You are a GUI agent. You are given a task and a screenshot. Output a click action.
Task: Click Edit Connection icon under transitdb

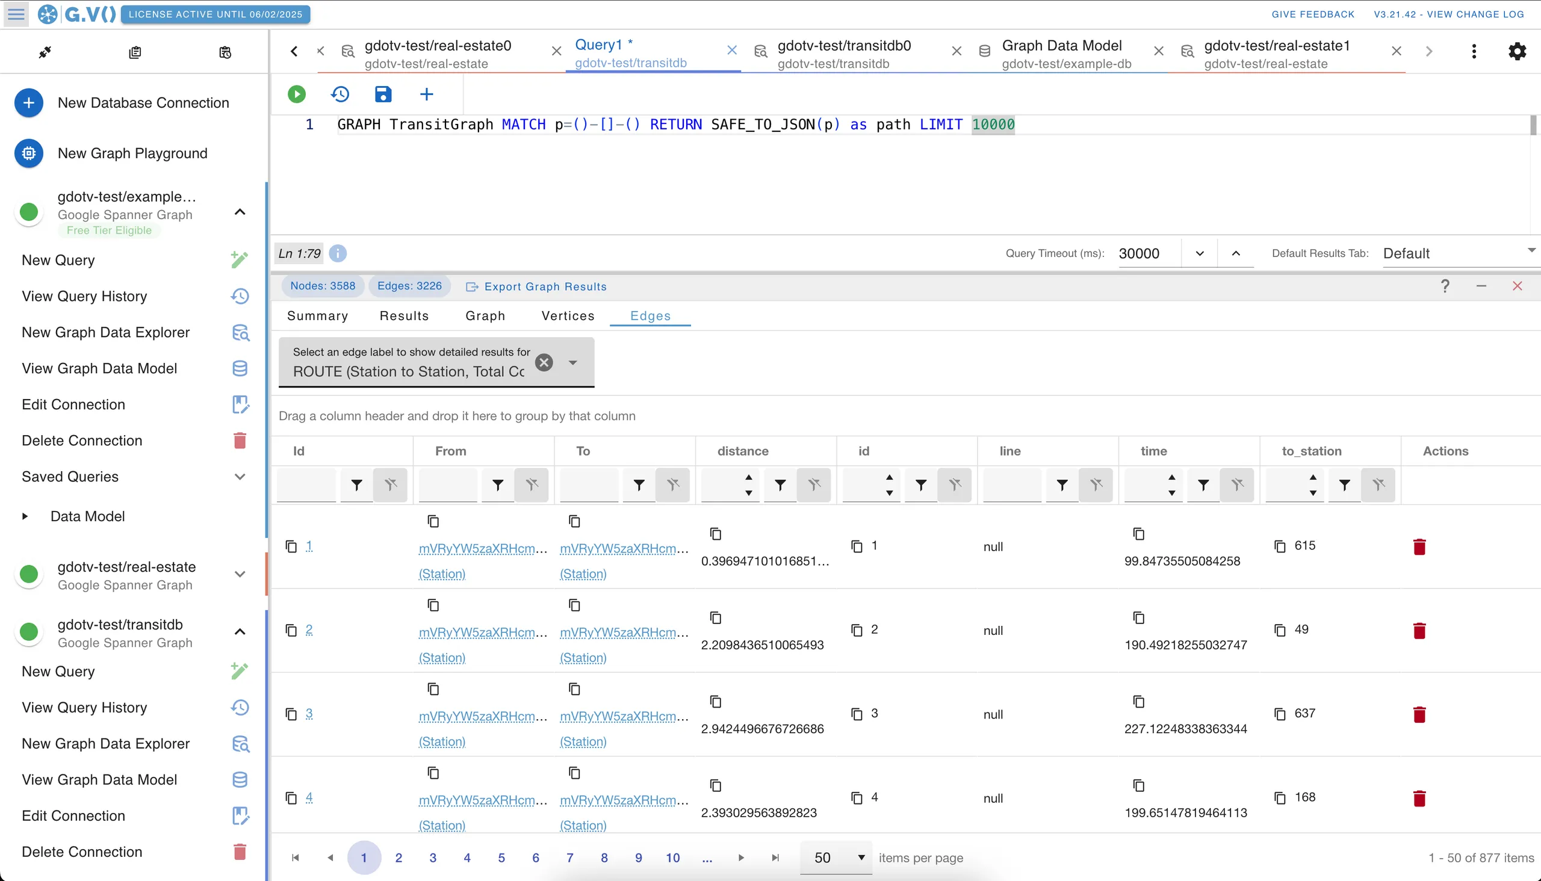coord(240,815)
